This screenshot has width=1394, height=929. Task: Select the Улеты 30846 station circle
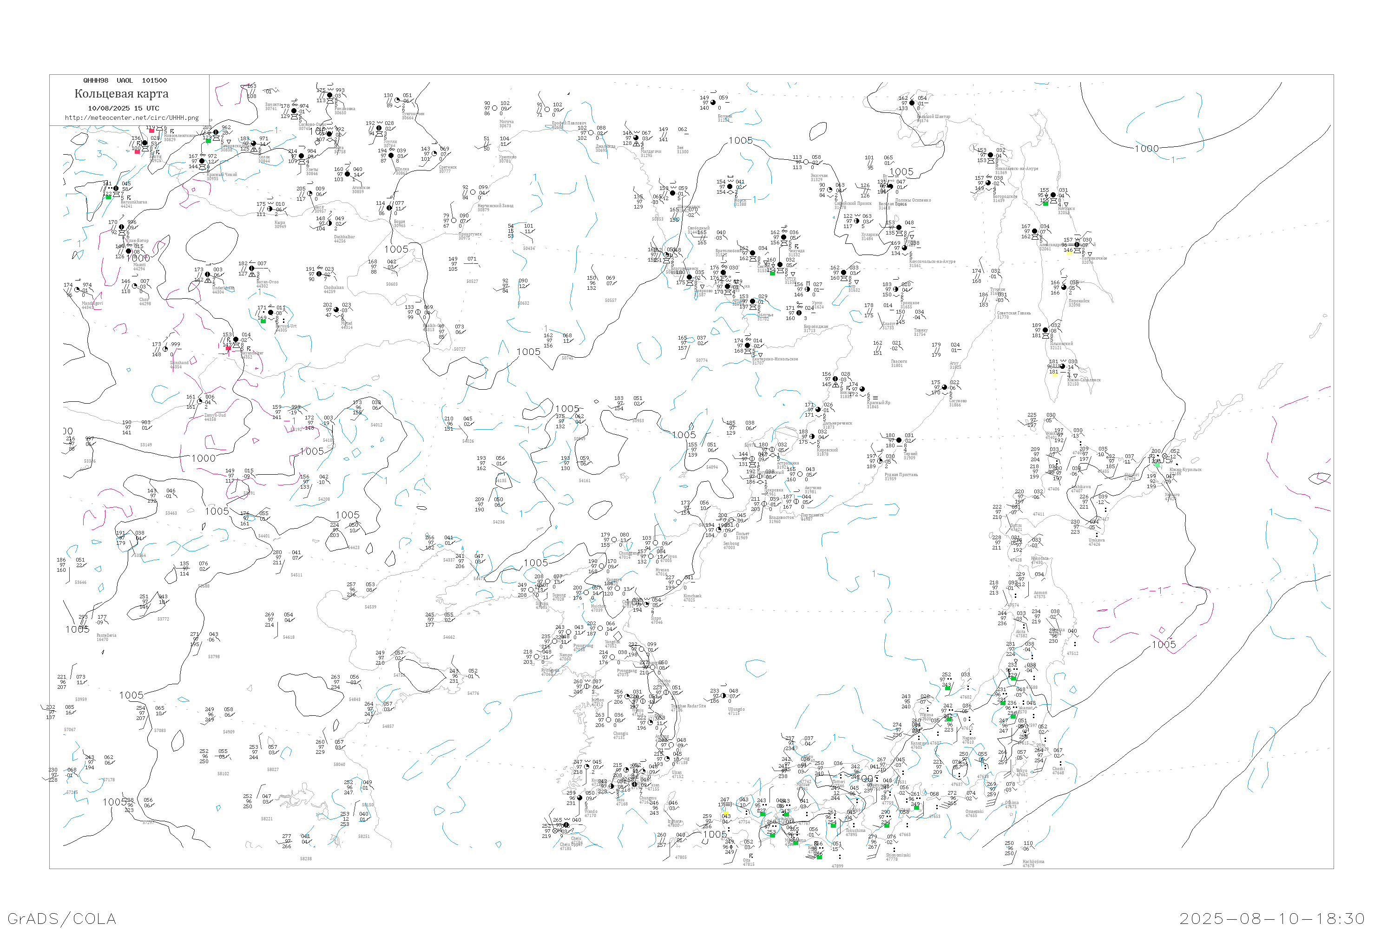pos(302,157)
